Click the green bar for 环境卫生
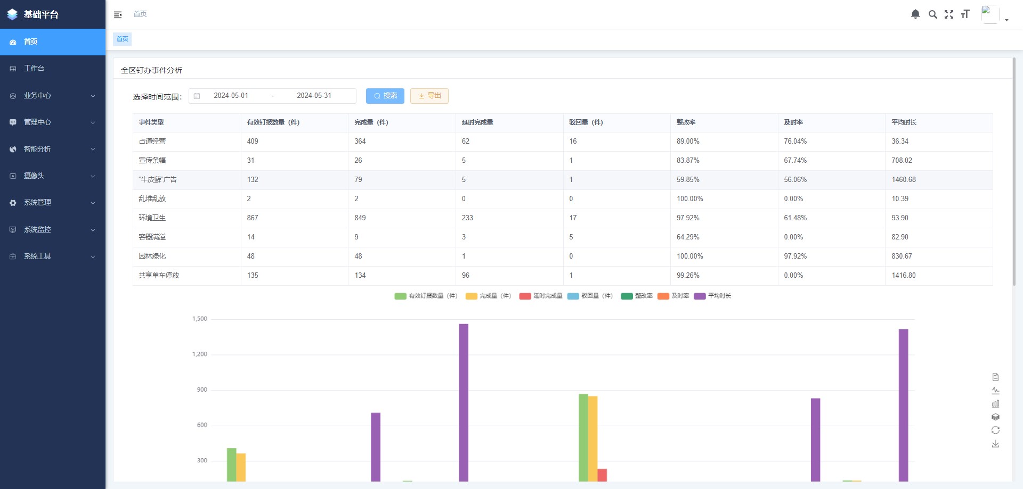1023x489 pixels. click(583, 438)
